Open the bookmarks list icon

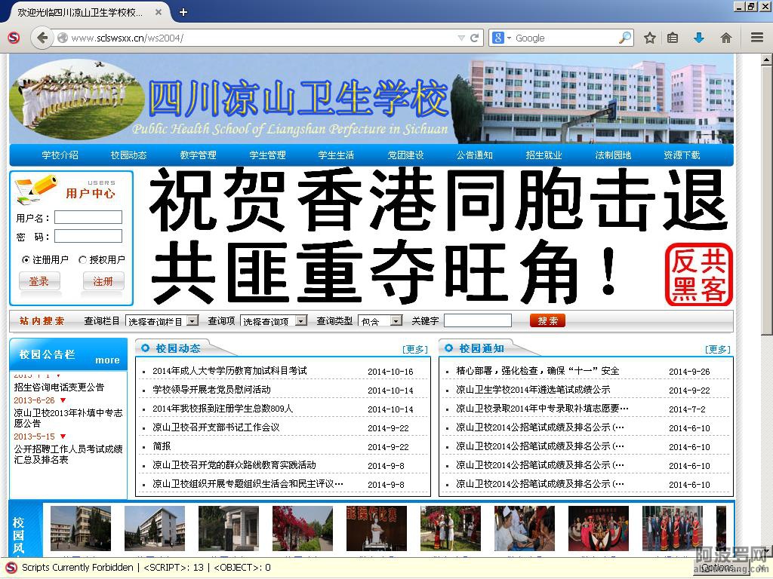pyautogui.click(x=673, y=38)
